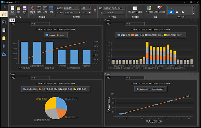
Task: Click 項目選択パネル表示 button
Action: pos(135,9)
